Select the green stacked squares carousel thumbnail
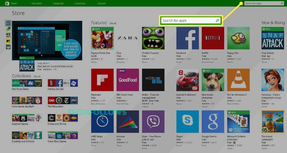The width and height of the screenshot is (287, 153). pyautogui.click(x=8, y=29)
